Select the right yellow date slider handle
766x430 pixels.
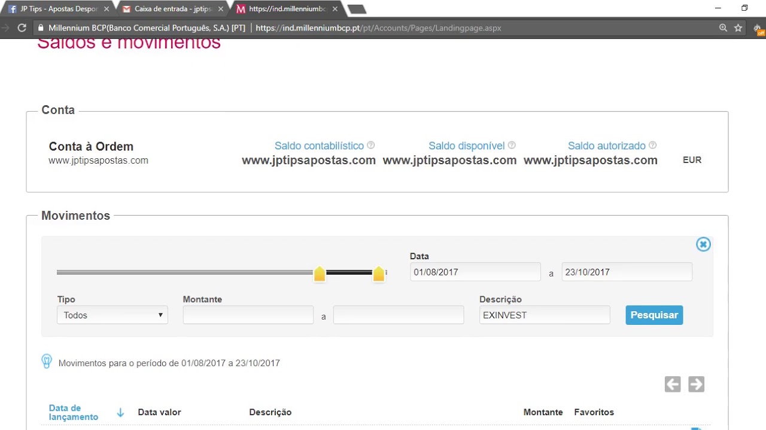[x=379, y=274]
